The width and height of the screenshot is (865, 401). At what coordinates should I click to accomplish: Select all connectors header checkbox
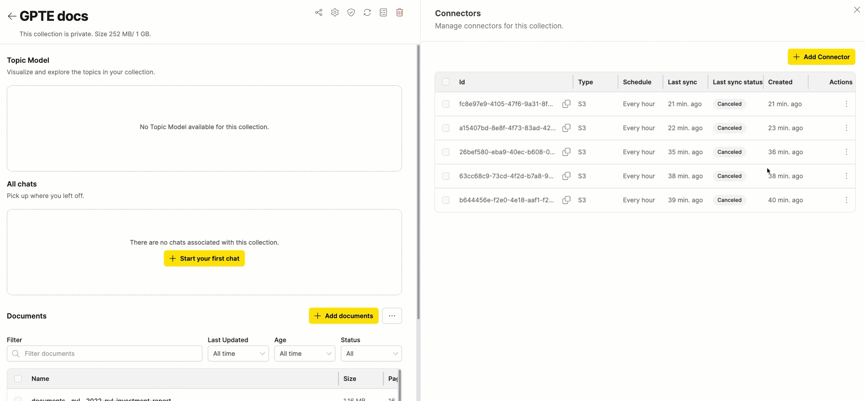[446, 82]
